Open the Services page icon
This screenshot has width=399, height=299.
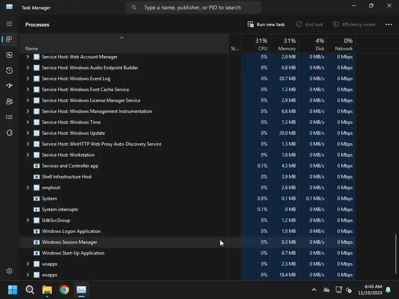(x=9, y=133)
